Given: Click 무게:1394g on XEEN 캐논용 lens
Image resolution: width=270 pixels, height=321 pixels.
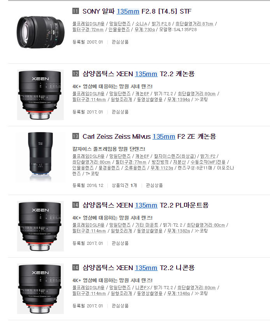Looking at the screenshot, I should click(x=179, y=99).
